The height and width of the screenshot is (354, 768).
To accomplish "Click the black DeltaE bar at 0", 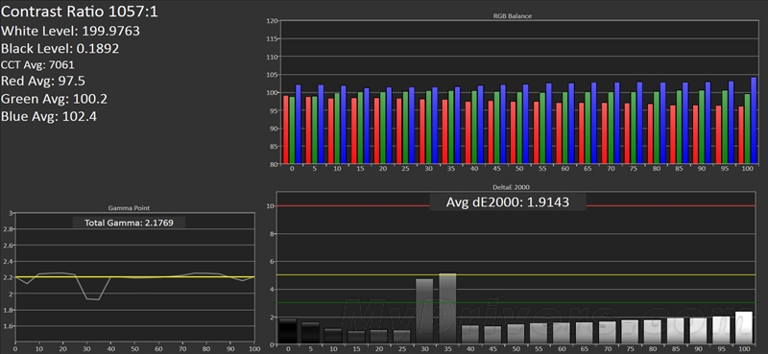I will click(288, 331).
